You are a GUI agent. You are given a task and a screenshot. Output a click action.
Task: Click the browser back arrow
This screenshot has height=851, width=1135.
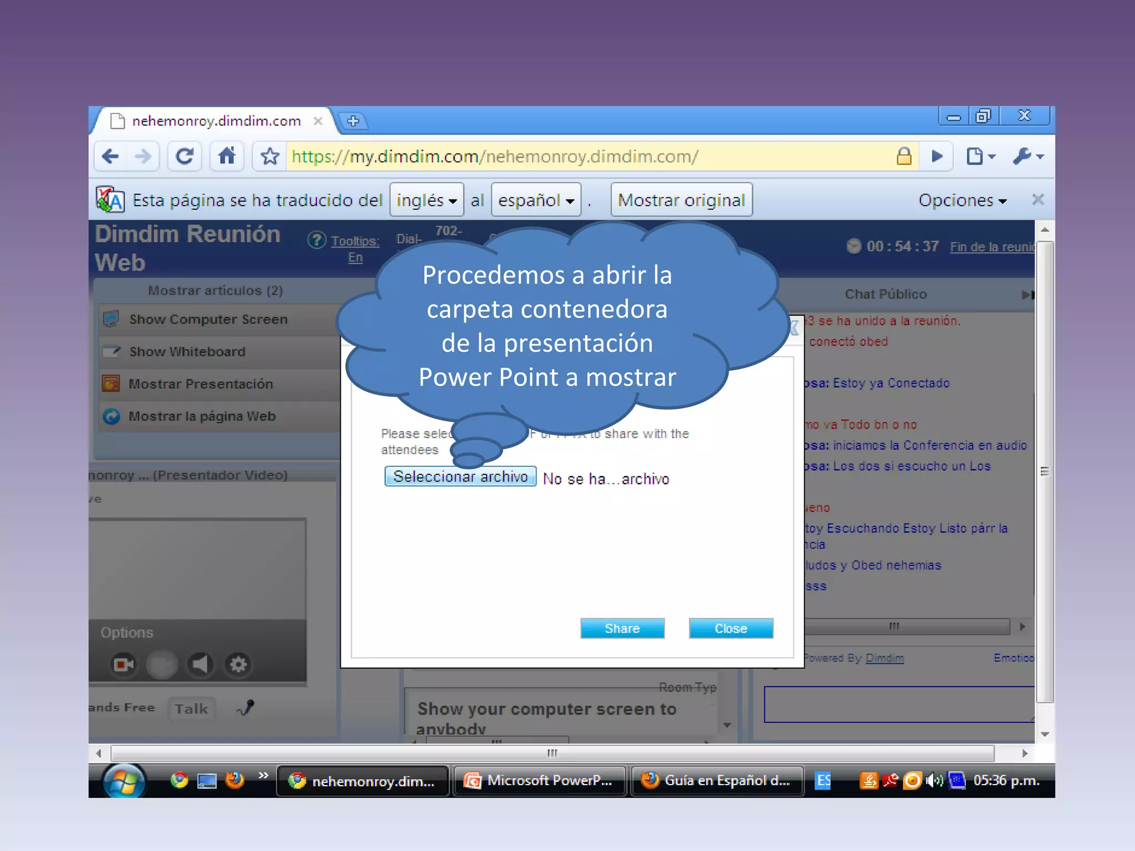111,157
